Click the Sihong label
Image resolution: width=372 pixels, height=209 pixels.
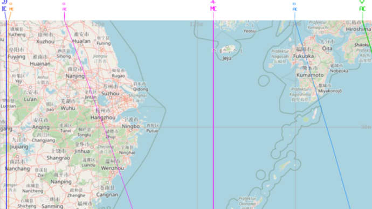(x=64, y=56)
